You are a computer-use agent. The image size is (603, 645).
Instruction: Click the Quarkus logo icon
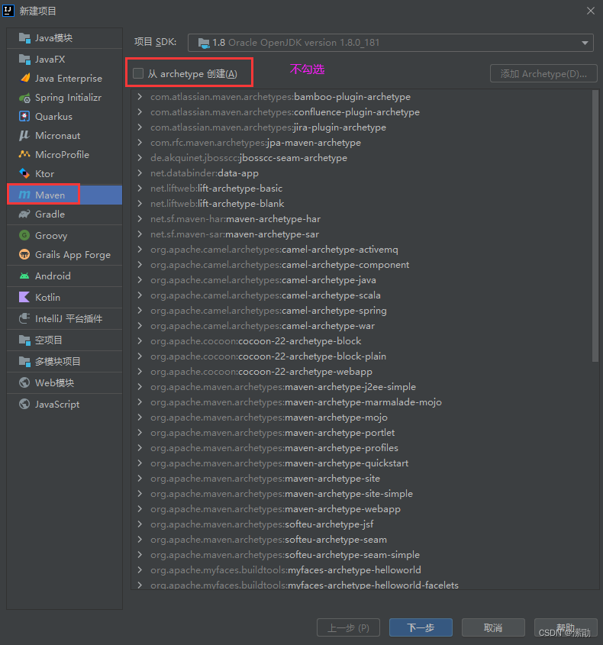click(x=24, y=117)
